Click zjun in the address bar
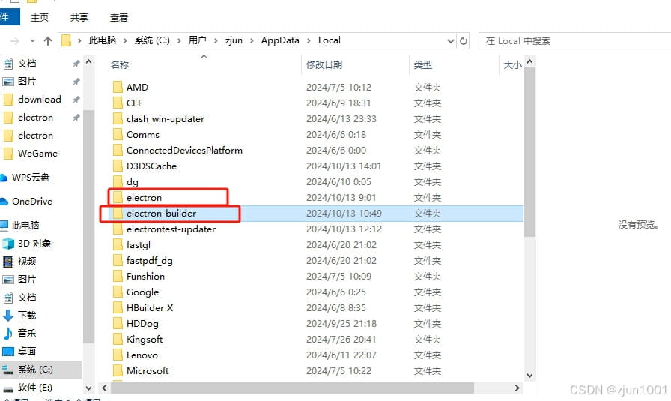The height and width of the screenshot is (401, 671). pyautogui.click(x=234, y=40)
